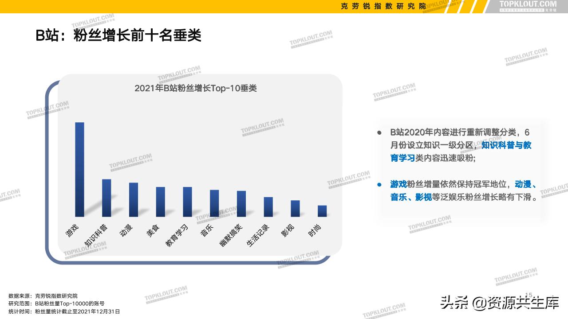The image size is (568, 319).
Task: Click the second bullet point marker
Action: pyautogui.click(x=379, y=185)
